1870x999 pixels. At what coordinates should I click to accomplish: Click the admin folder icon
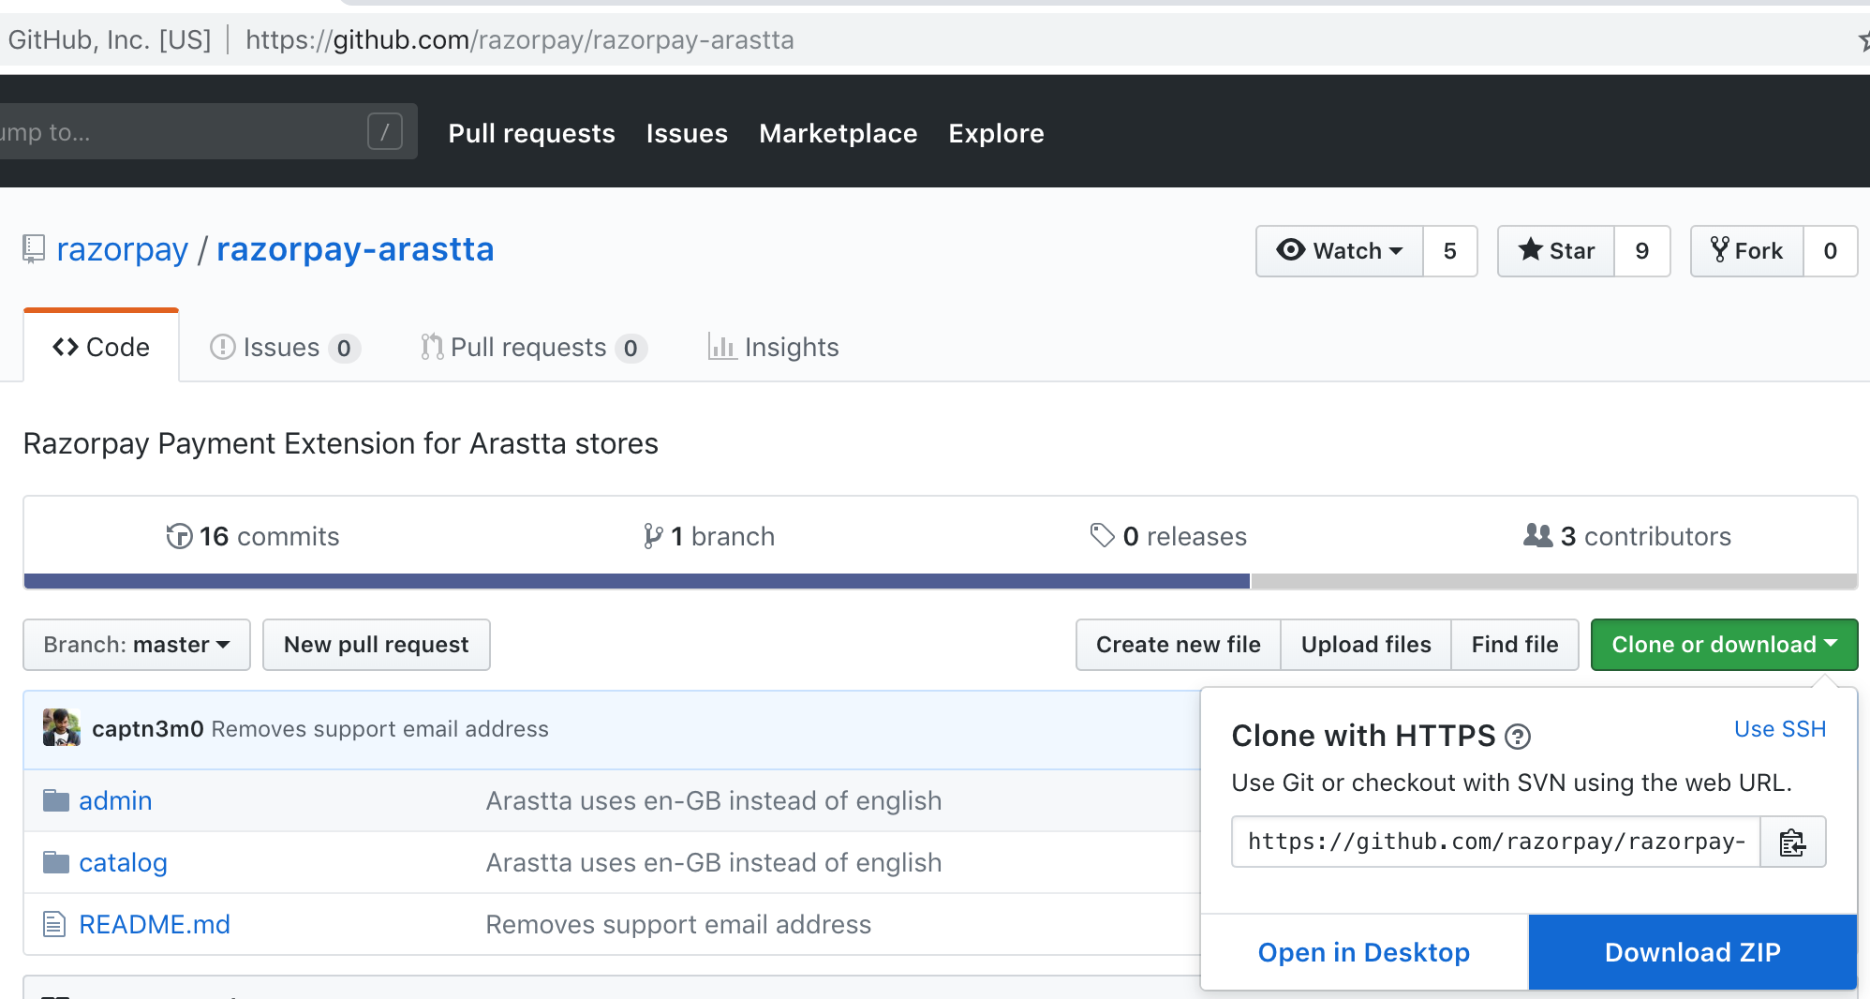[x=56, y=800]
